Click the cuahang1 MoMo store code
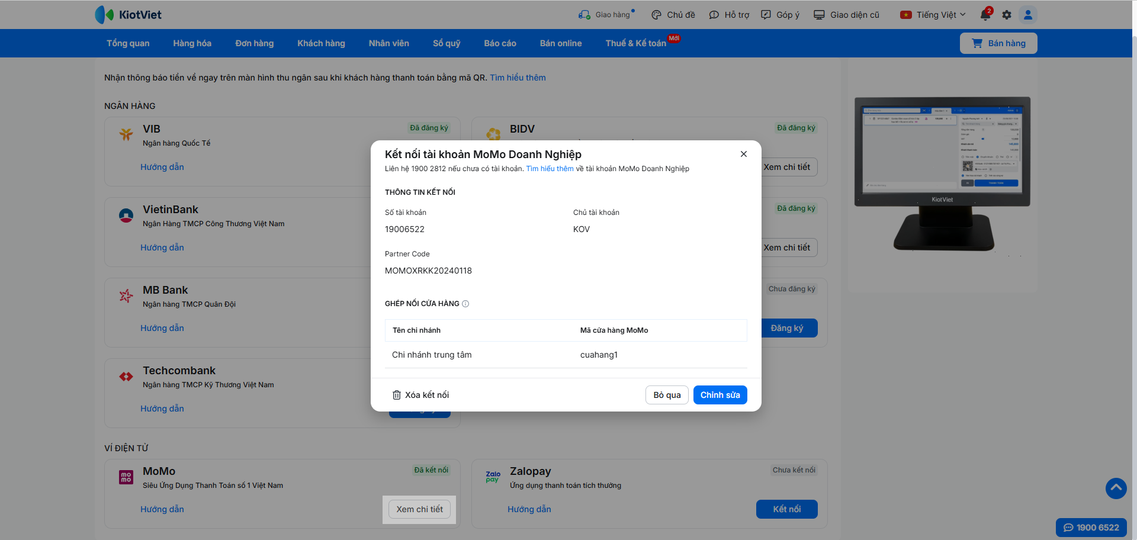This screenshot has width=1137, height=540. 599,355
